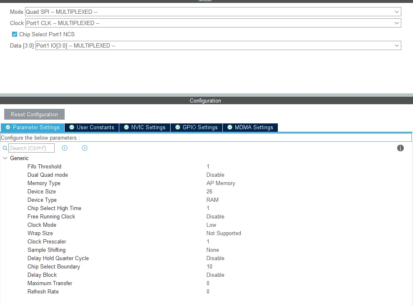
Task: Collapse the Generic parameter group
Action: (5, 158)
